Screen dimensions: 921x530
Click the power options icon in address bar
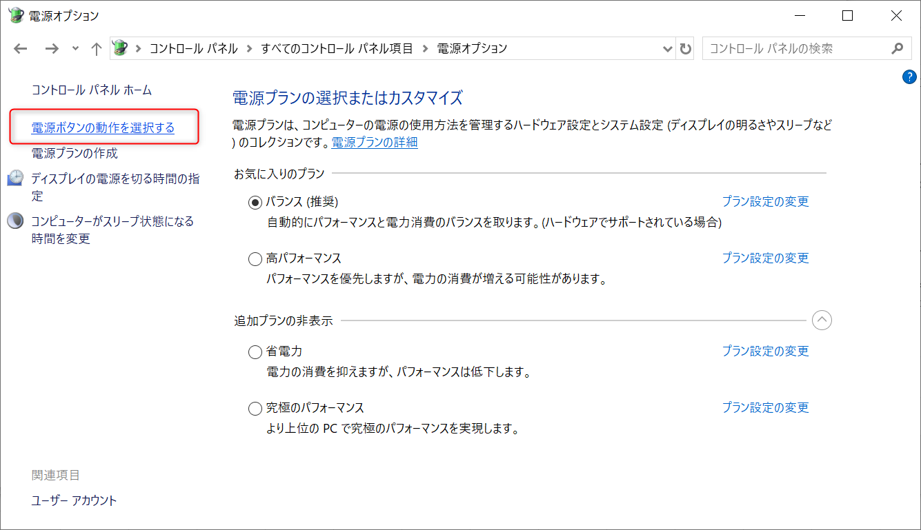121,48
